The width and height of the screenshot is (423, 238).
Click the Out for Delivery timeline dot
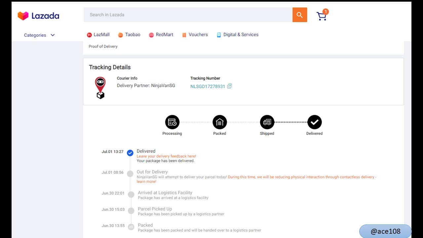[x=130, y=174]
